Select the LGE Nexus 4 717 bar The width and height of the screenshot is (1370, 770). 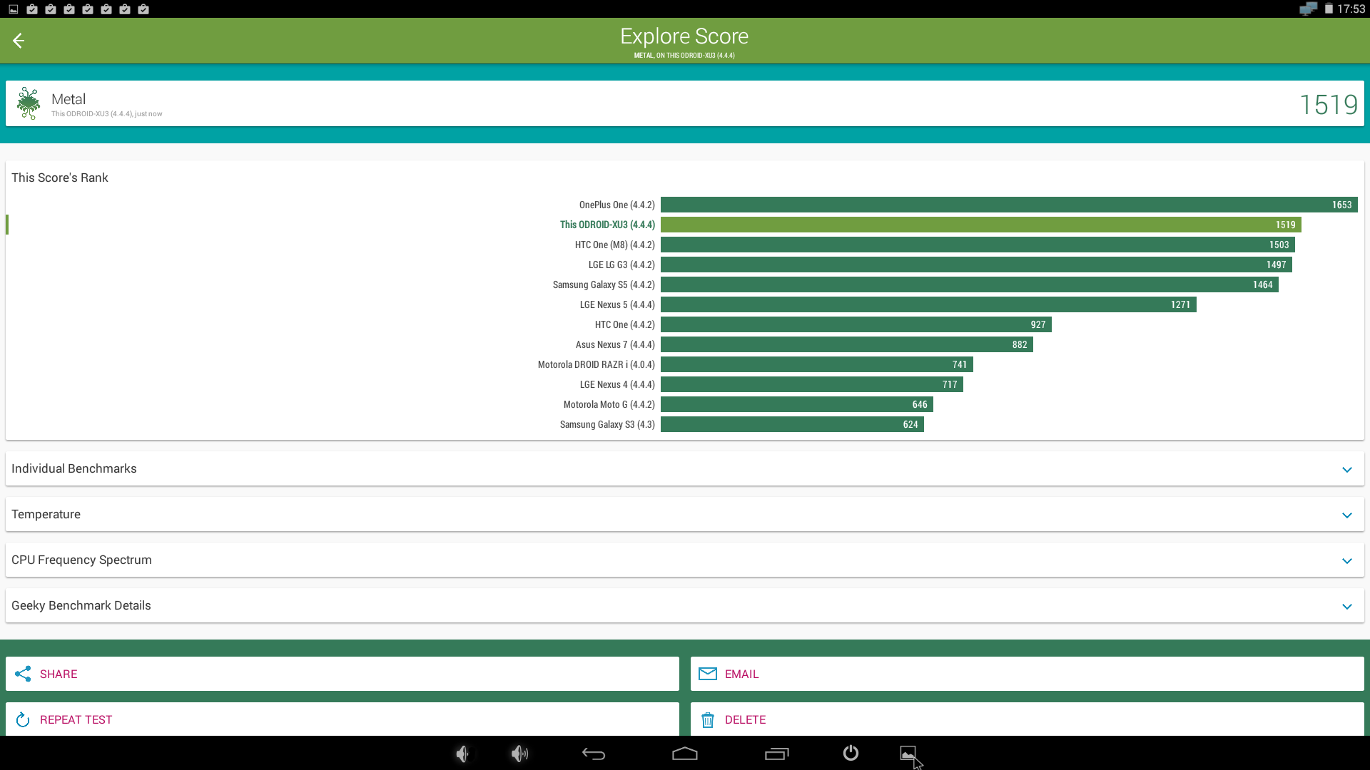(x=812, y=384)
